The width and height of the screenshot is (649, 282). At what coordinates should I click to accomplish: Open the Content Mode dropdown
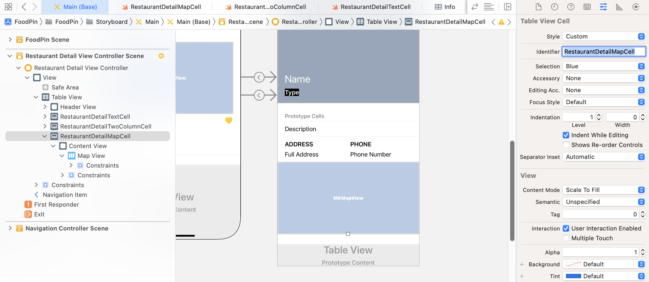coord(604,190)
